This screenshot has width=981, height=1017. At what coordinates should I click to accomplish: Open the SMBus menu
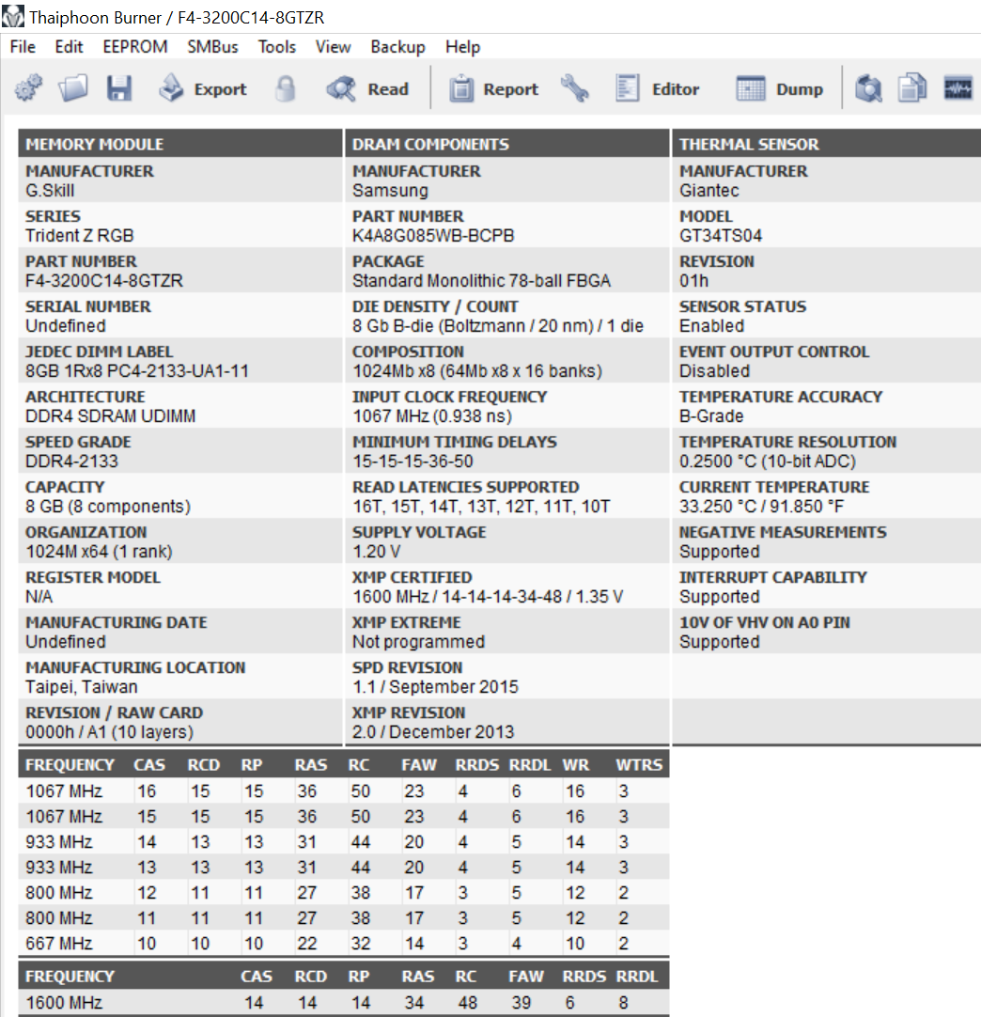(212, 47)
